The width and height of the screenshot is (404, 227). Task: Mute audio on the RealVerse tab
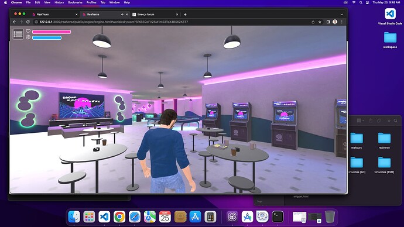pos(122,15)
